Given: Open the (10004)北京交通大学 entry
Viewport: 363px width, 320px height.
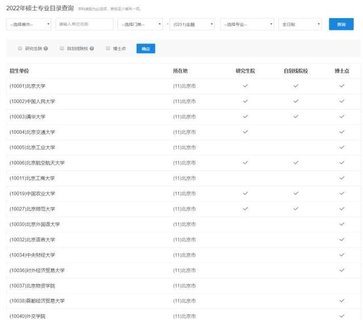Looking at the screenshot, I should (32, 132).
